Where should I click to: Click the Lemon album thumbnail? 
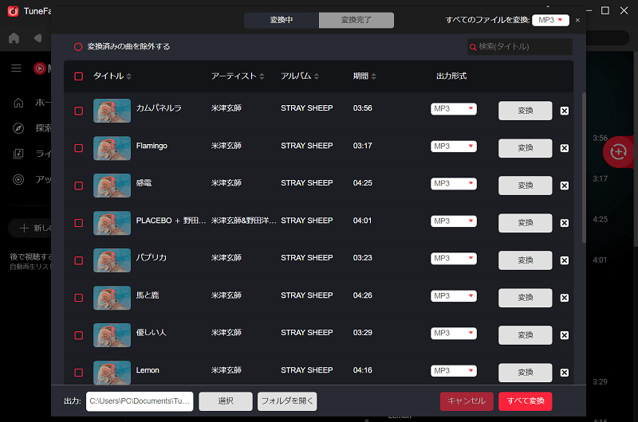pos(112,372)
